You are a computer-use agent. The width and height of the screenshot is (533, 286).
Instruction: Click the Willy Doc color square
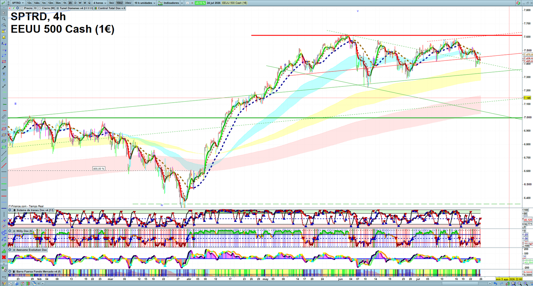point(14,231)
